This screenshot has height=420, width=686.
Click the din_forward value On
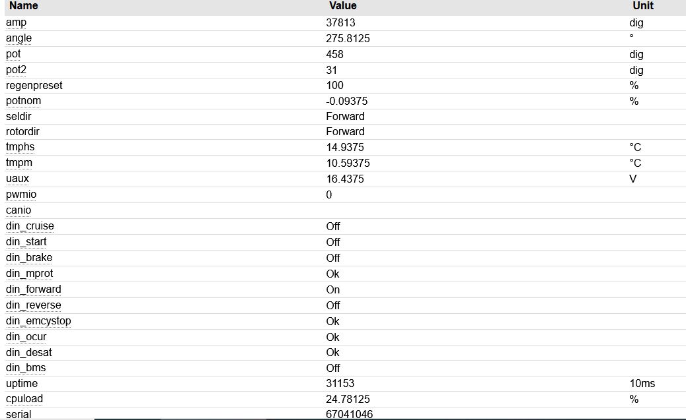tap(333, 289)
